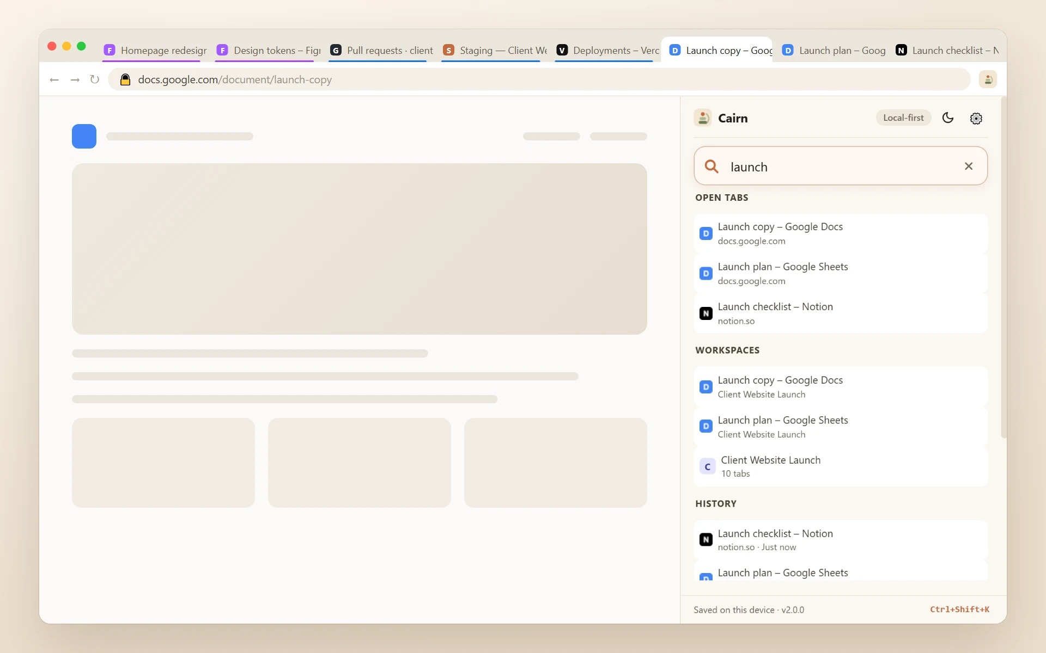Click the browser forward arrow
The image size is (1046, 653).
coord(75,80)
